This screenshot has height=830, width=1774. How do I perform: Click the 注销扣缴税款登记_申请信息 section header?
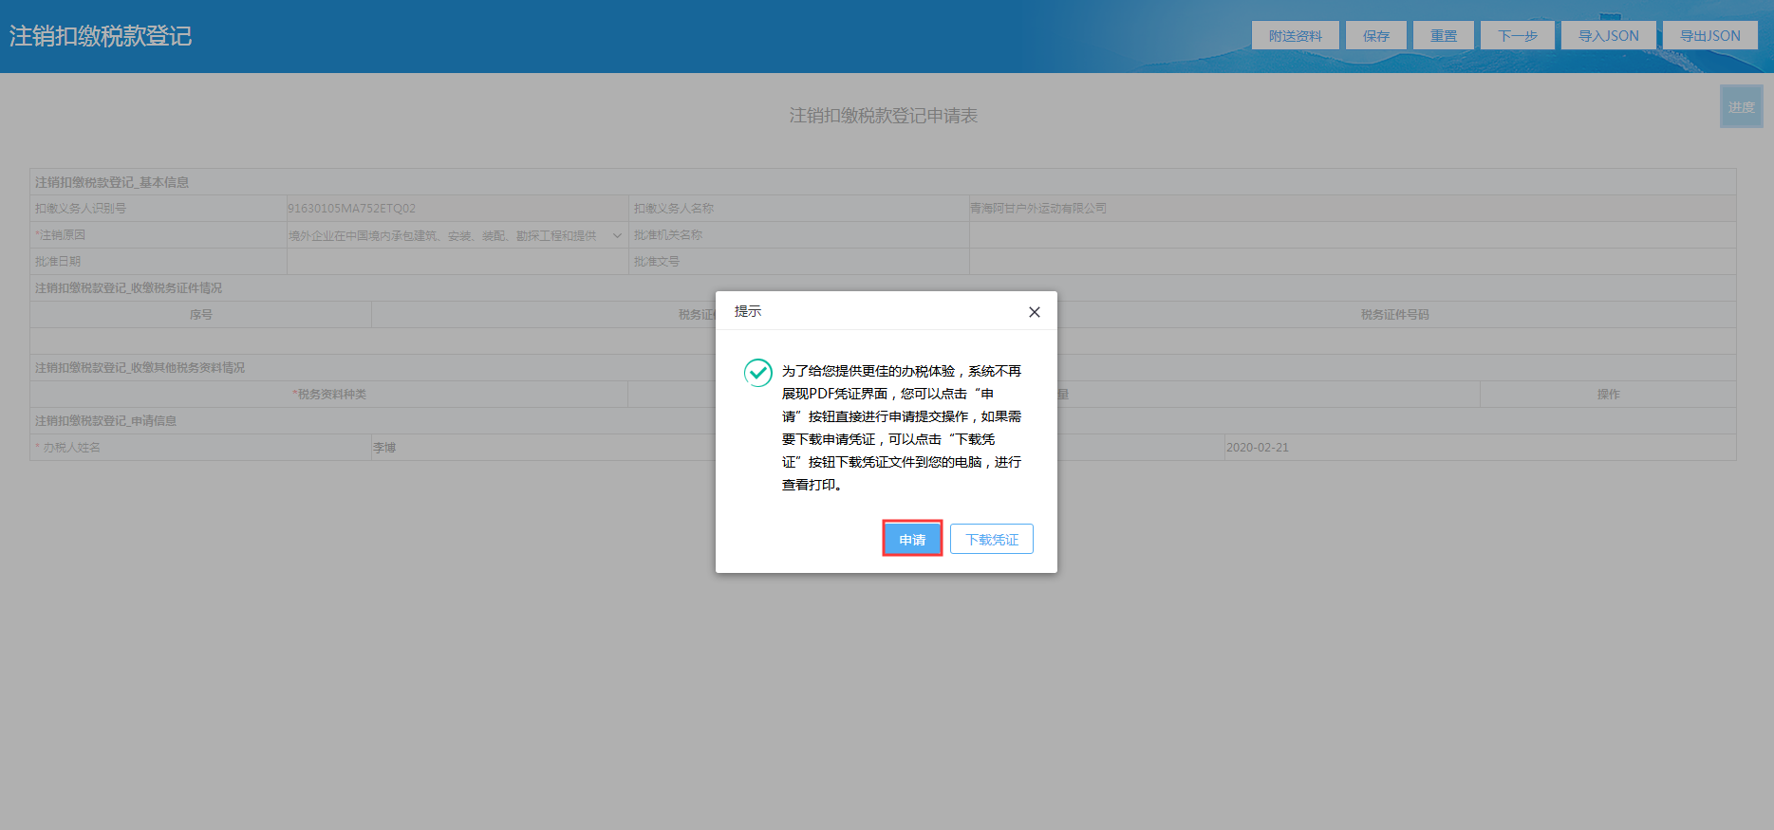point(105,421)
